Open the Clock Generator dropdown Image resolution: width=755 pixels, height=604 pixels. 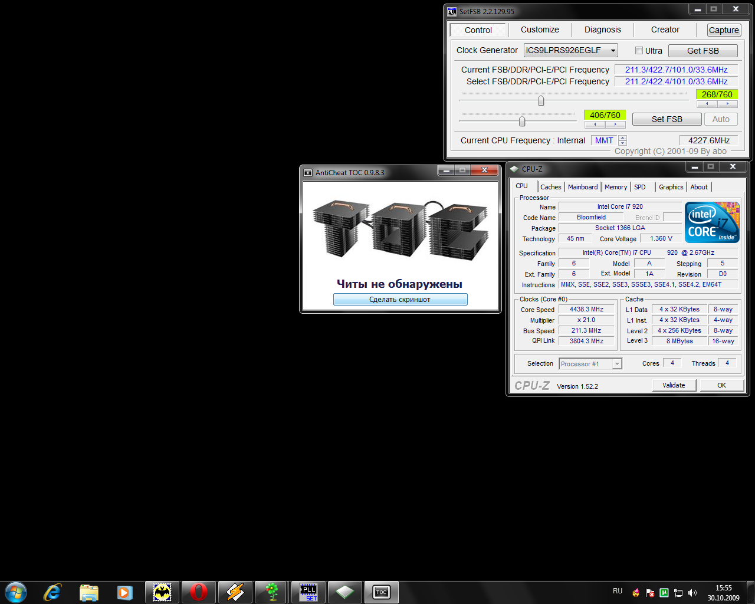[x=571, y=51]
